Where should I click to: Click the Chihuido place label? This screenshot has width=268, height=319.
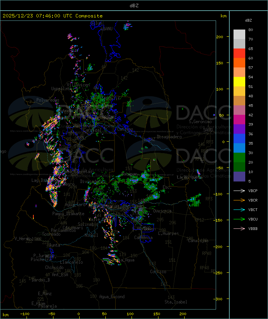click(x=54, y=267)
